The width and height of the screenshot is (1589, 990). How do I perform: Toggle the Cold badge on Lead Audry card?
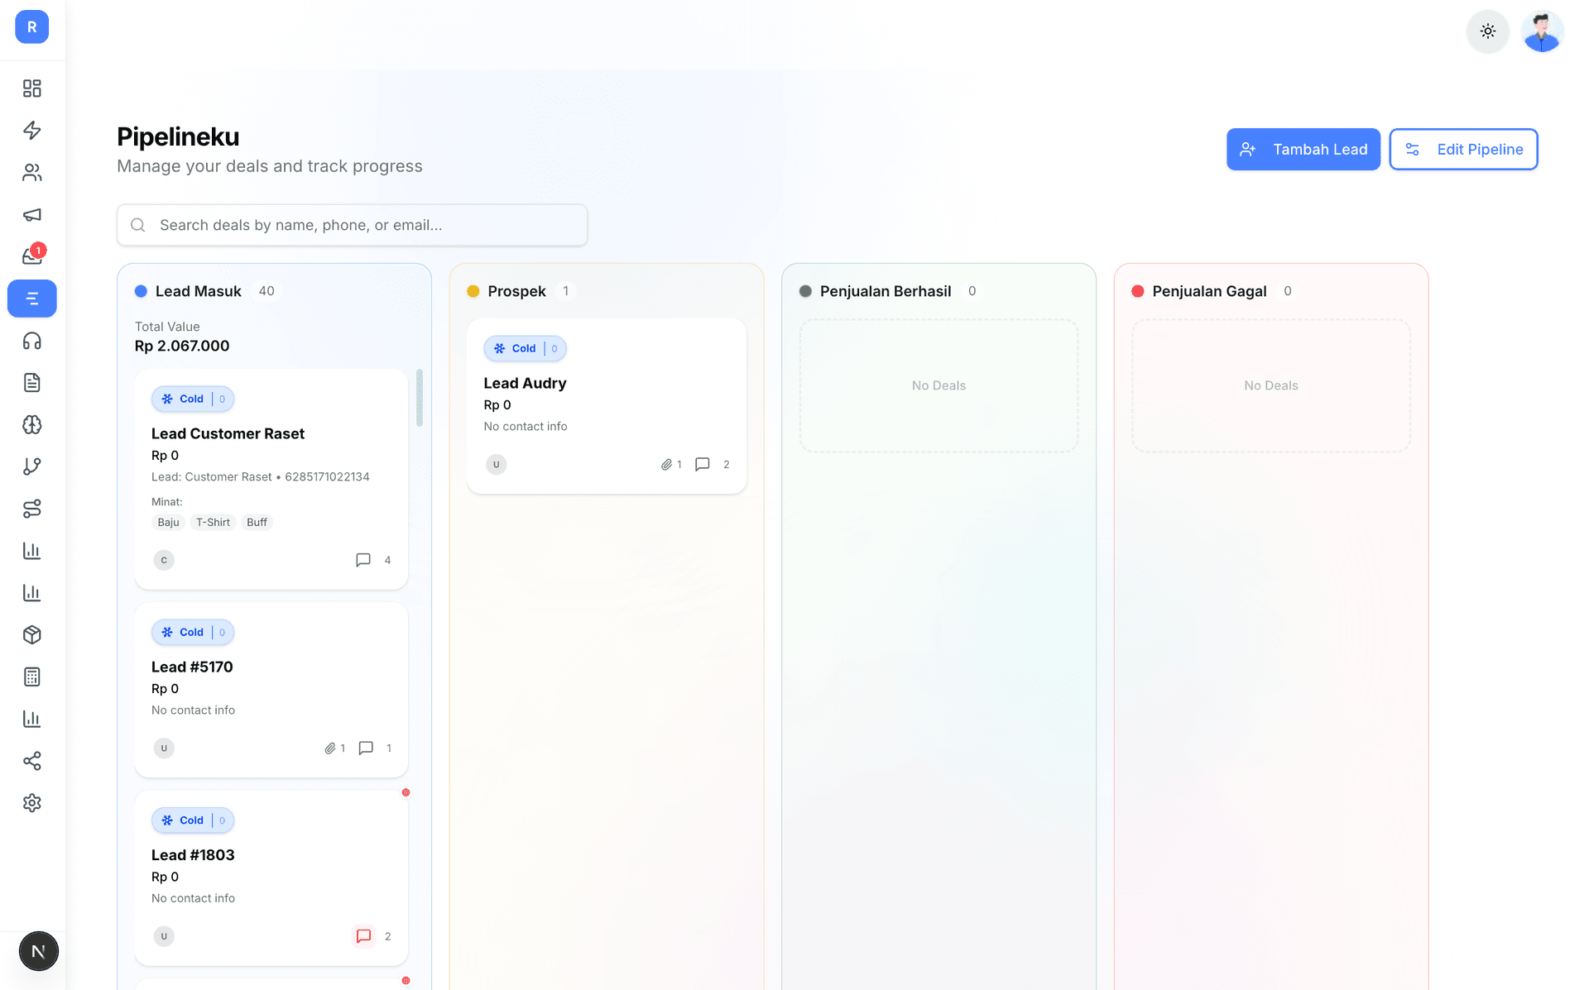coord(525,348)
